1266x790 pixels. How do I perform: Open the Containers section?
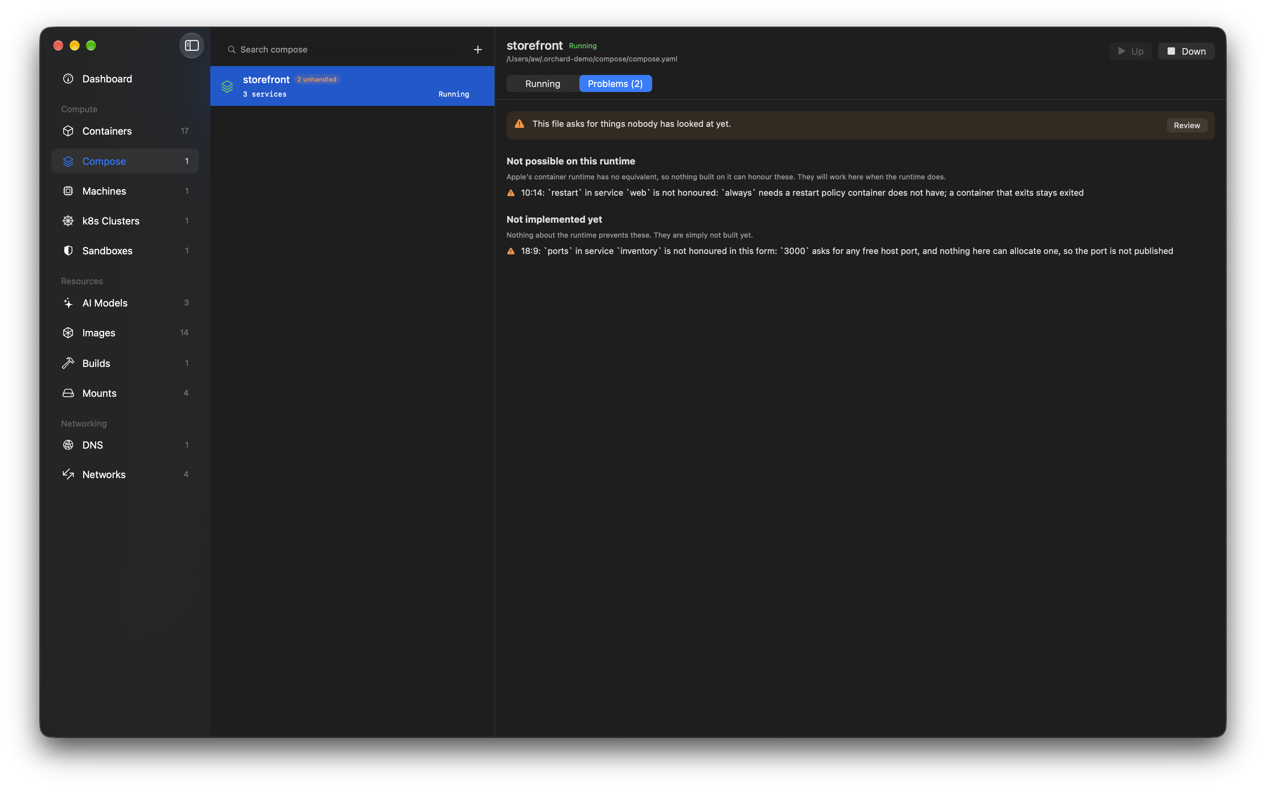(x=125, y=131)
